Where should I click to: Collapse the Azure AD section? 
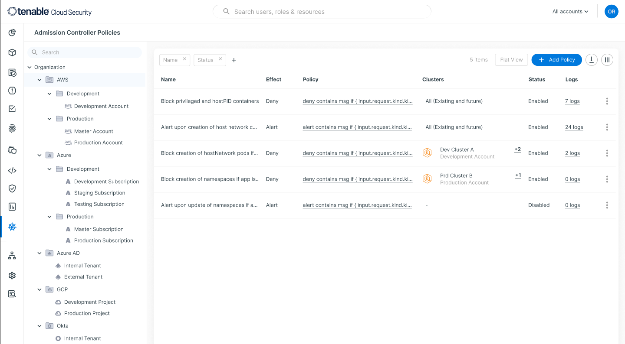(x=39, y=253)
